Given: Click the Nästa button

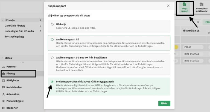Looking at the screenshot, I should tap(164, 103).
